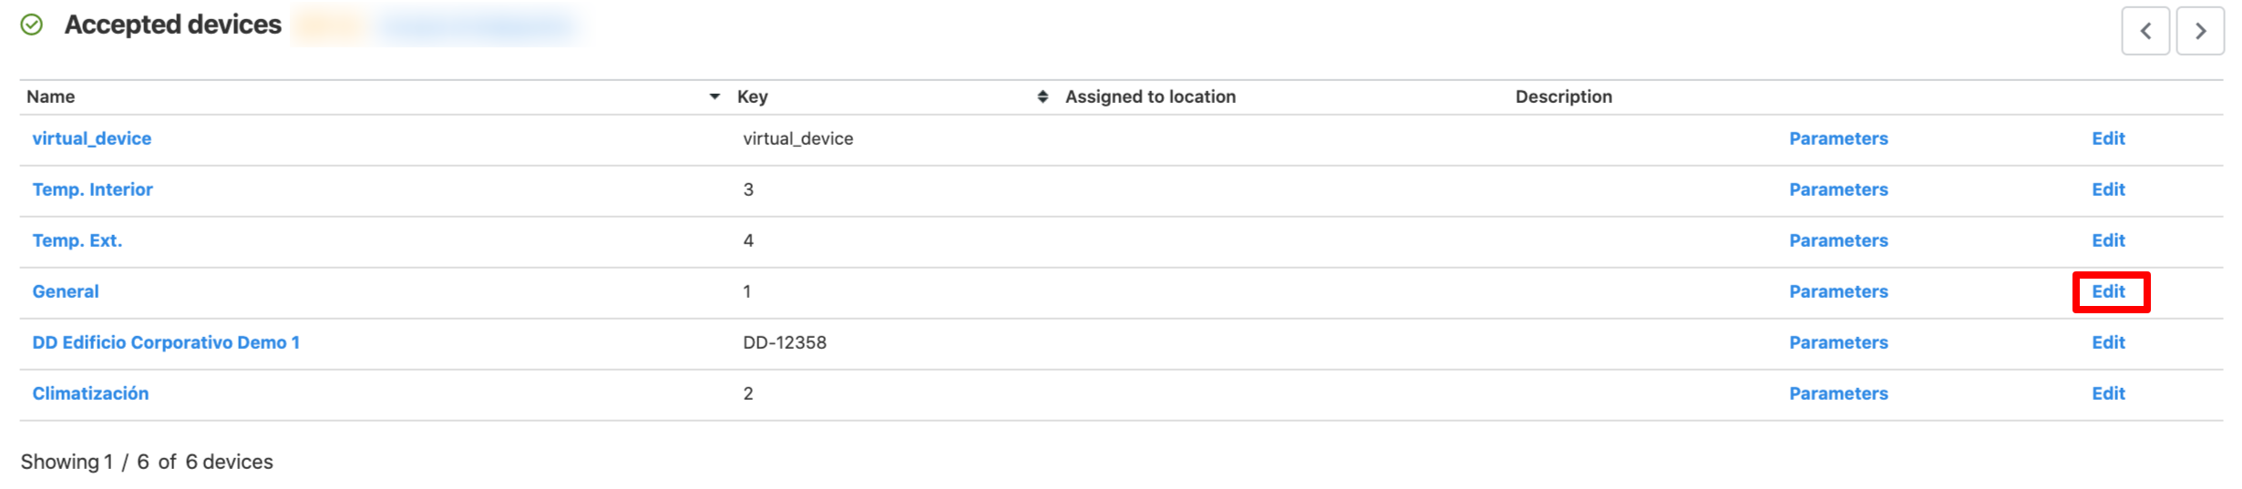Toggle sort order on Key column

(1043, 97)
